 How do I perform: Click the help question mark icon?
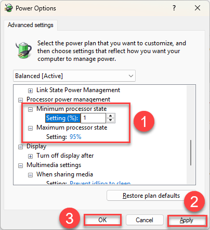click(174, 8)
